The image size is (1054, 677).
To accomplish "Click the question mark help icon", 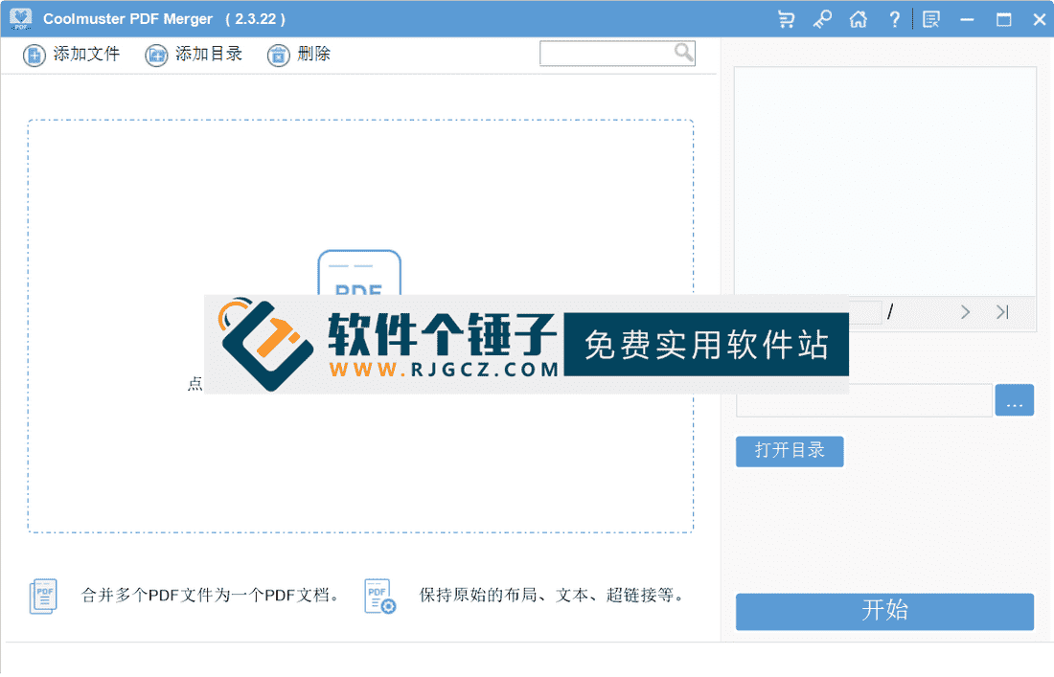I will [894, 18].
